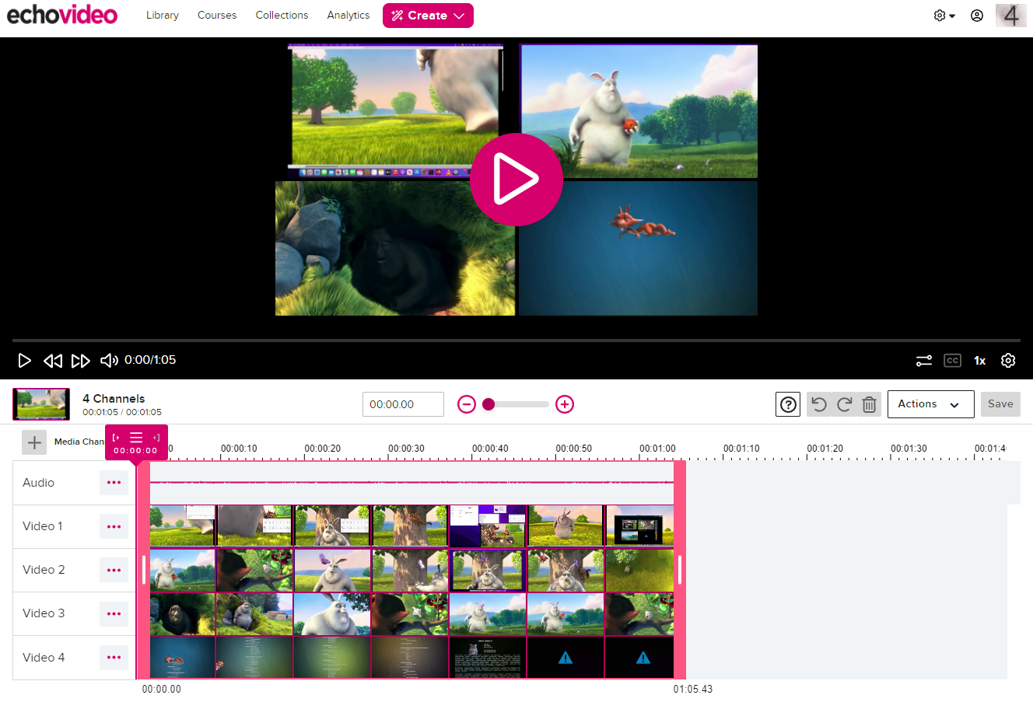Open the Create dropdown menu

click(x=428, y=16)
